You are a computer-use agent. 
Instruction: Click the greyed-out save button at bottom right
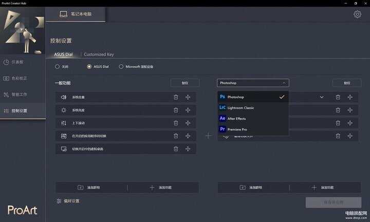(x=334, y=202)
